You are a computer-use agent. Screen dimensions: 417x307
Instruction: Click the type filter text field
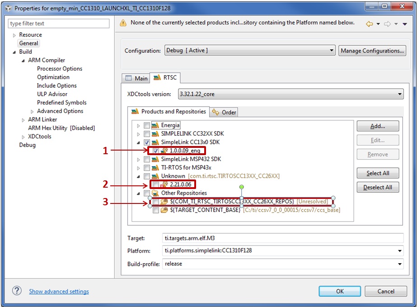59,24
